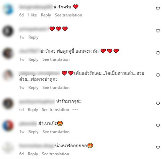Reply to the สำเนาเป๊ะ comment
This screenshot has width=164, height=159.
click(x=34, y=132)
